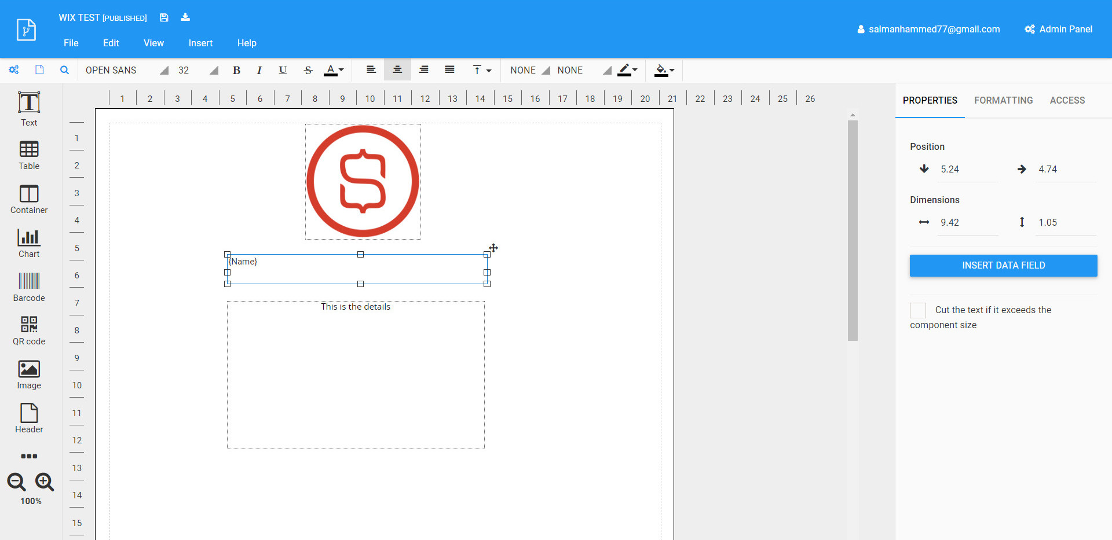Click the salmanhammed77@gmail.com account
The height and width of the screenshot is (540, 1112).
pos(928,29)
